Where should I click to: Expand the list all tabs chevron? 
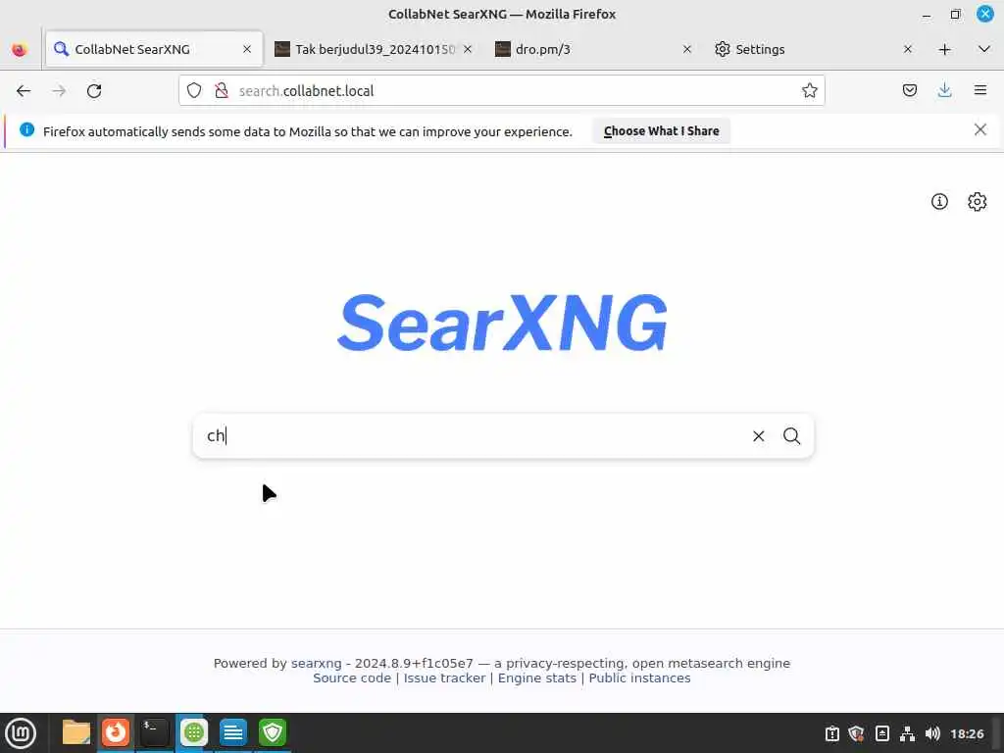984,49
